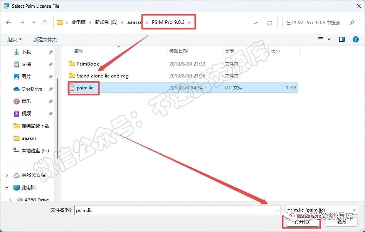The height and width of the screenshot is (232, 365).
Task: Click aaasss breadcrumb in address bar
Action: pos(134,22)
